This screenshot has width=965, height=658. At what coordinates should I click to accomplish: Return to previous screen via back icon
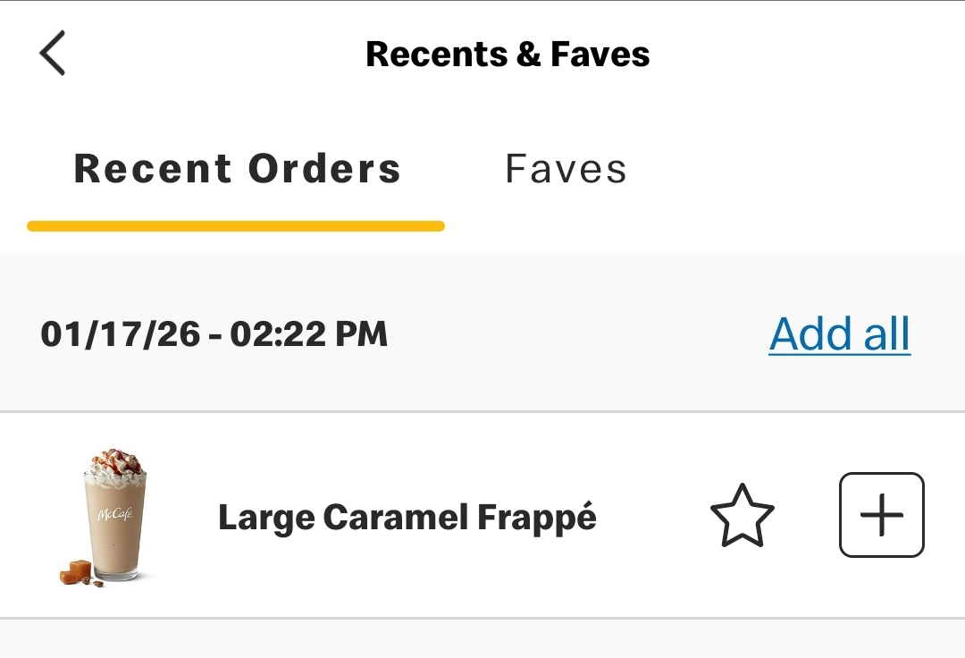(x=53, y=54)
